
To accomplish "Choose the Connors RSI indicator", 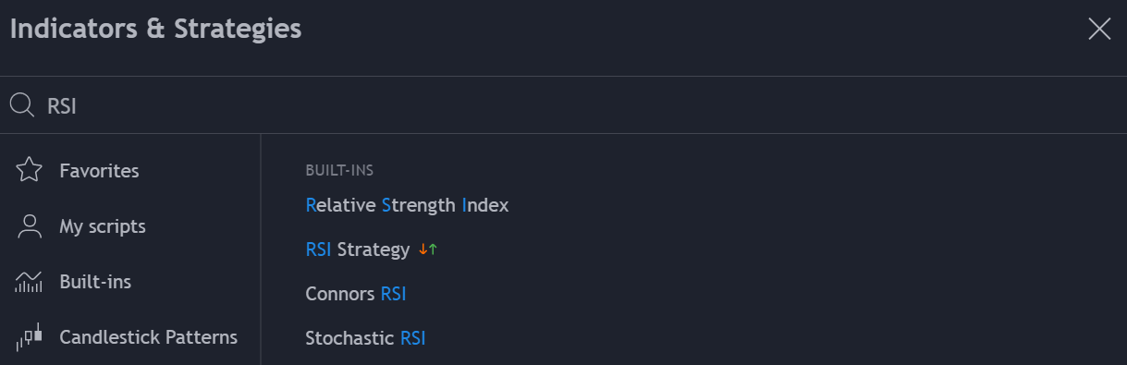I will tap(356, 294).
